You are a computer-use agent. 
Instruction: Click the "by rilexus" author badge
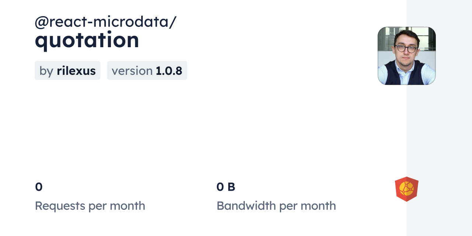pos(67,70)
